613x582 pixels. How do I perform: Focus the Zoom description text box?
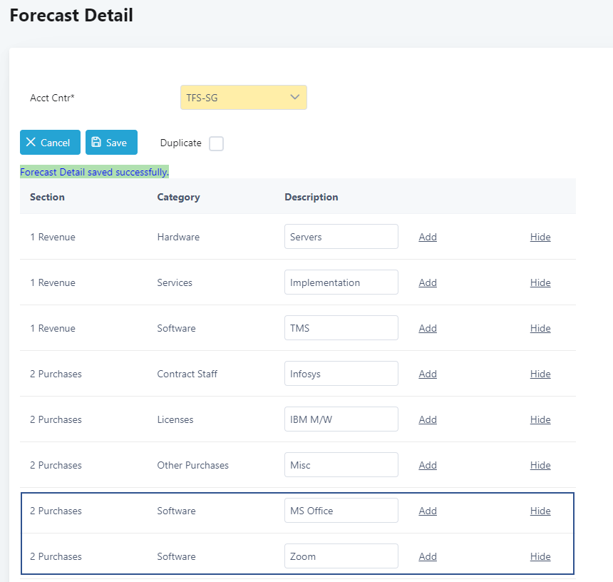click(x=341, y=556)
